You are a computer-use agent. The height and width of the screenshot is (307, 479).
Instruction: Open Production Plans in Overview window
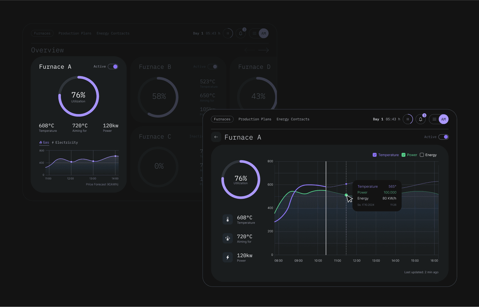pos(75,33)
